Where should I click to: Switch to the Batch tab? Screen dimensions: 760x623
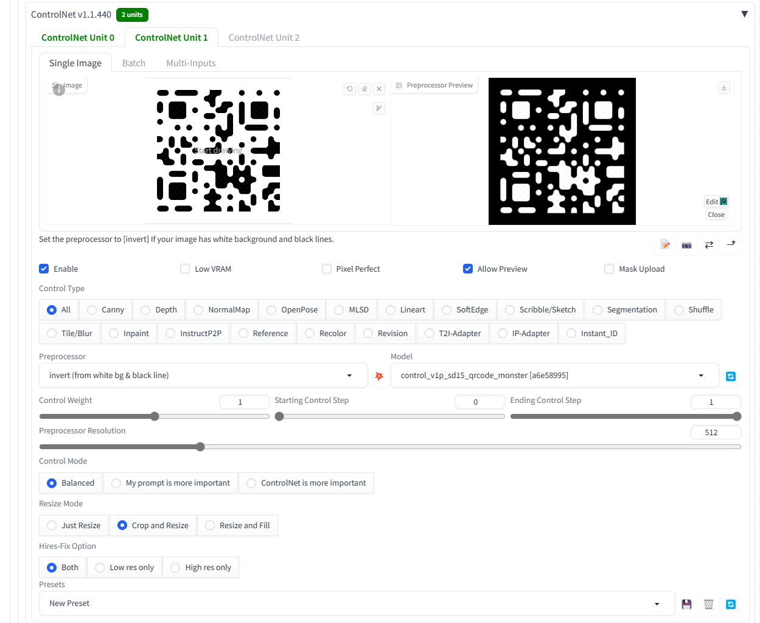[134, 63]
